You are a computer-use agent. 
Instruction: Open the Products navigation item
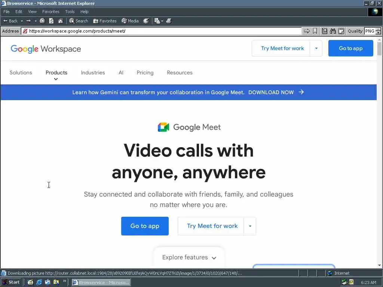(x=56, y=72)
